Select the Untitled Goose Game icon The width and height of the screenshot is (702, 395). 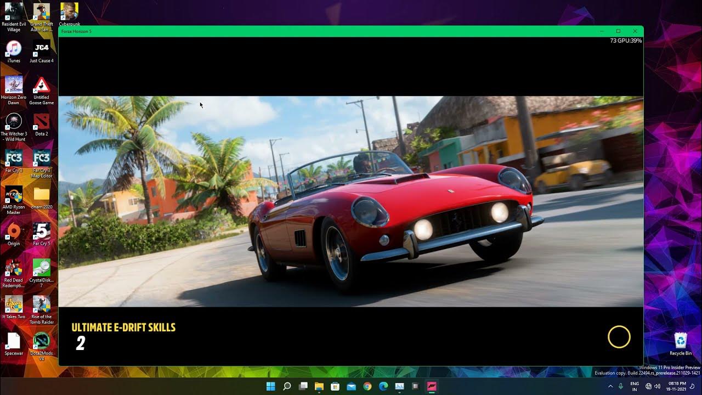(x=42, y=91)
